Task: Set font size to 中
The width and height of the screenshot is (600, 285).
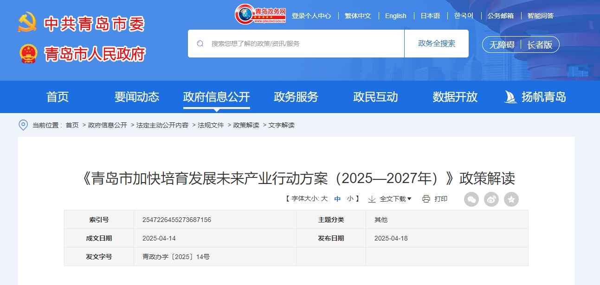Action: point(337,199)
